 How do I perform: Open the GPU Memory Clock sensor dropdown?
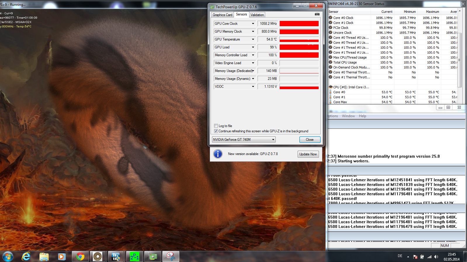[x=253, y=31]
